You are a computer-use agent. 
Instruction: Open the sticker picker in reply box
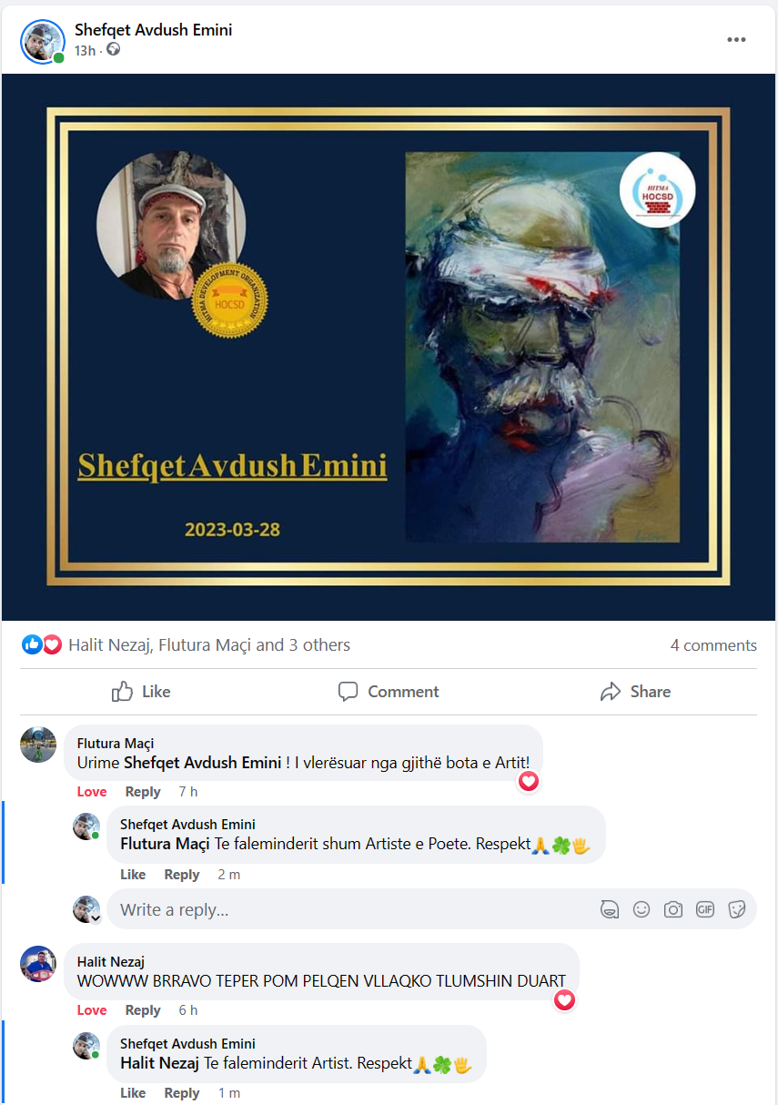click(737, 909)
